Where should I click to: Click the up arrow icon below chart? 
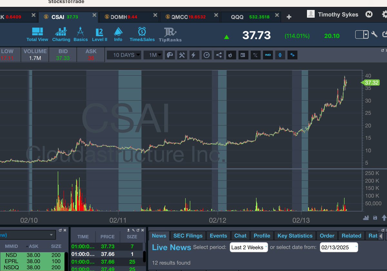click(x=384, y=218)
